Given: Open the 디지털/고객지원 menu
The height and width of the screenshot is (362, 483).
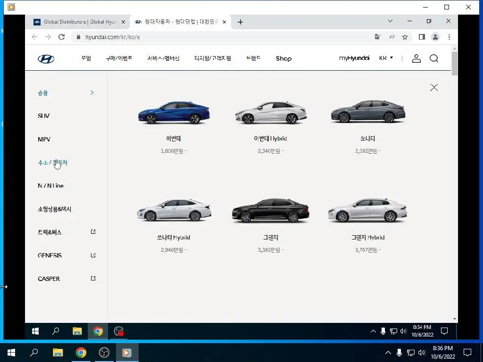Looking at the screenshot, I should click(x=213, y=58).
